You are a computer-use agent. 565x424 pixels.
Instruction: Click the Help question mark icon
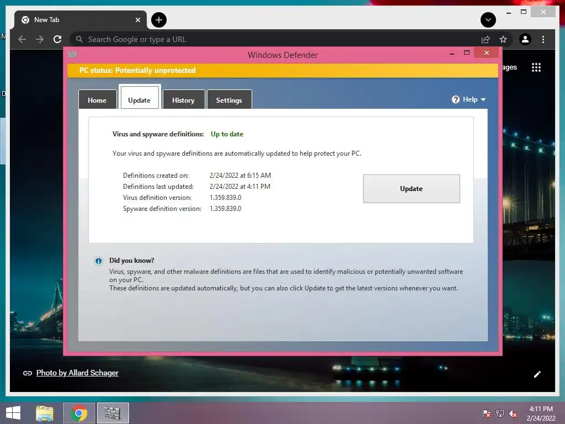[455, 99]
